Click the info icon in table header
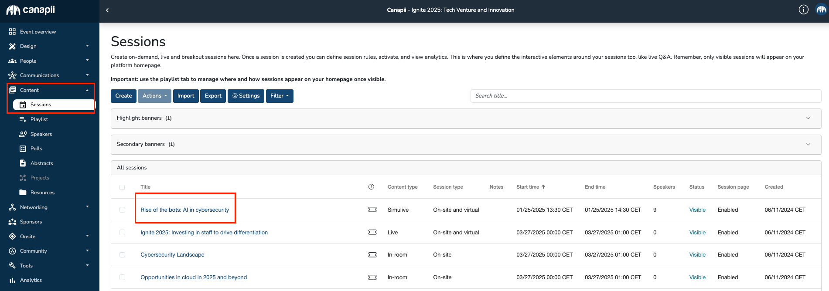Image resolution: width=829 pixels, height=291 pixels. 371,187
